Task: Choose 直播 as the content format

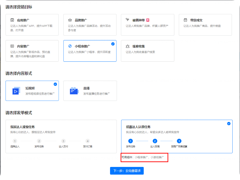Action: point(90,90)
